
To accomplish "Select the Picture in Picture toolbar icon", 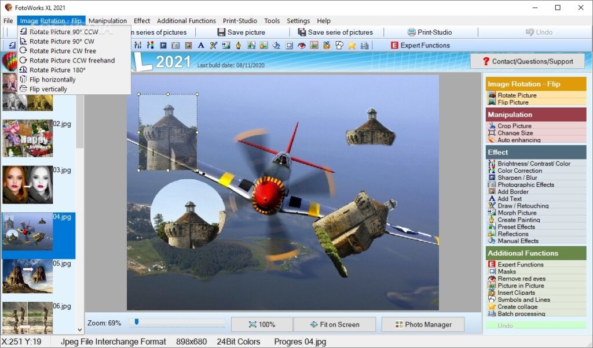I will click(x=314, y=45).
